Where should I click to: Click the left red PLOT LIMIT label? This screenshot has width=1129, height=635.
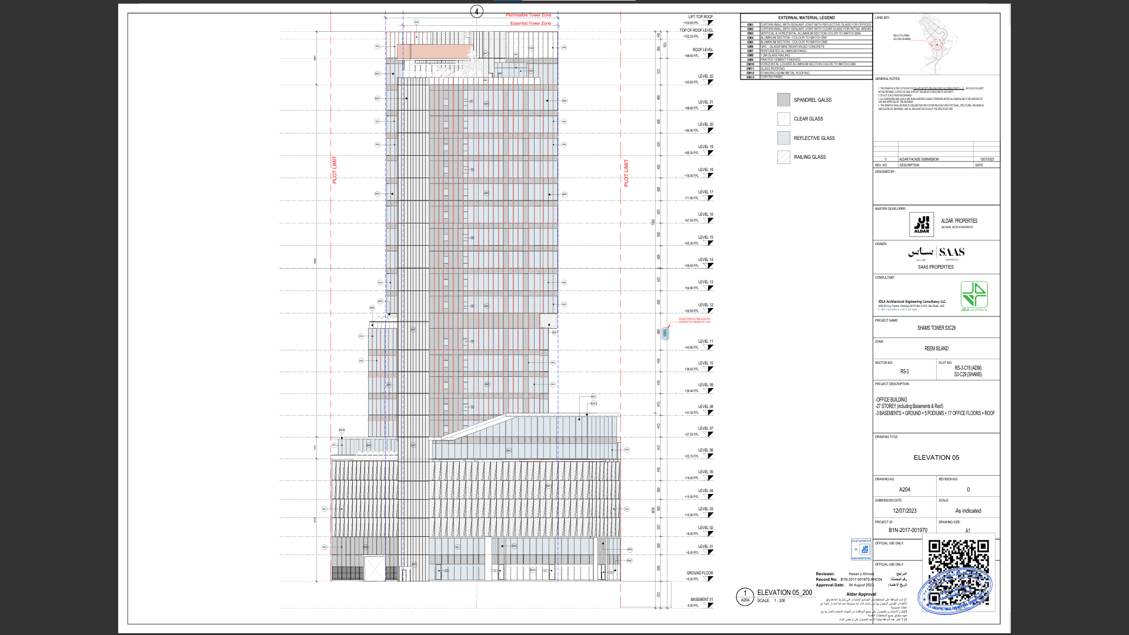click(x=335, y=170)
